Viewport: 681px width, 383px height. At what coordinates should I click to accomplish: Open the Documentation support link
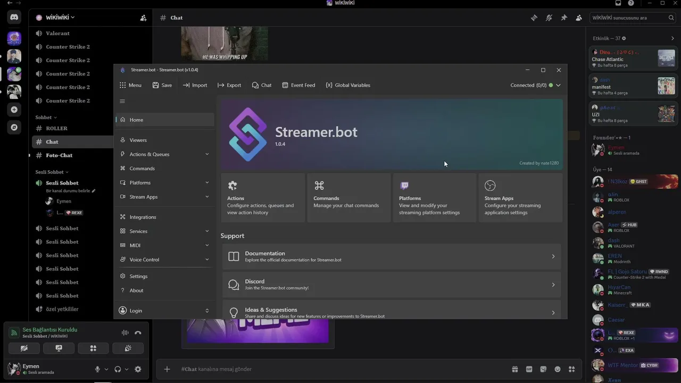[x=392, y=256]
